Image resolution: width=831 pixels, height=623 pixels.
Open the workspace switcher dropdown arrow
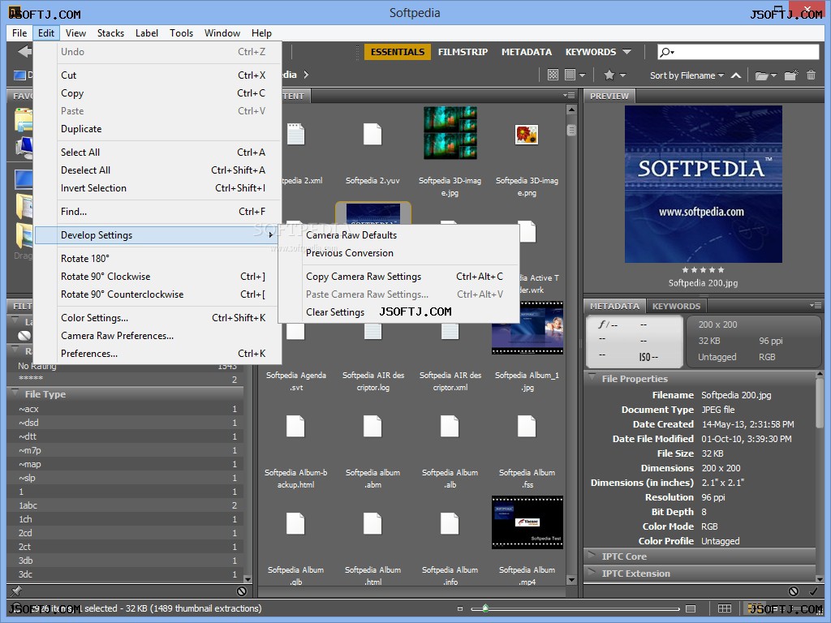coord(627,52)
